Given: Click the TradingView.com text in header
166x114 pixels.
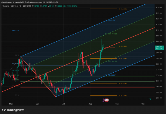Looking at the screenshot, I should click(32, 2).
